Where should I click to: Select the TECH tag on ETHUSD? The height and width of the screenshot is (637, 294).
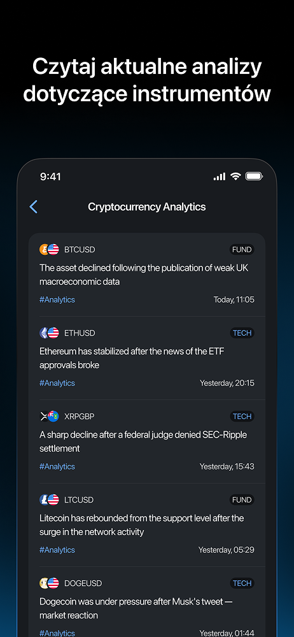(242, 333)
